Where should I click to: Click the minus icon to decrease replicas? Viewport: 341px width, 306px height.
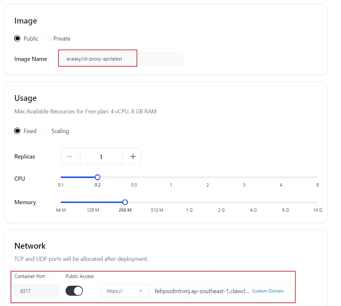(69, 157)
